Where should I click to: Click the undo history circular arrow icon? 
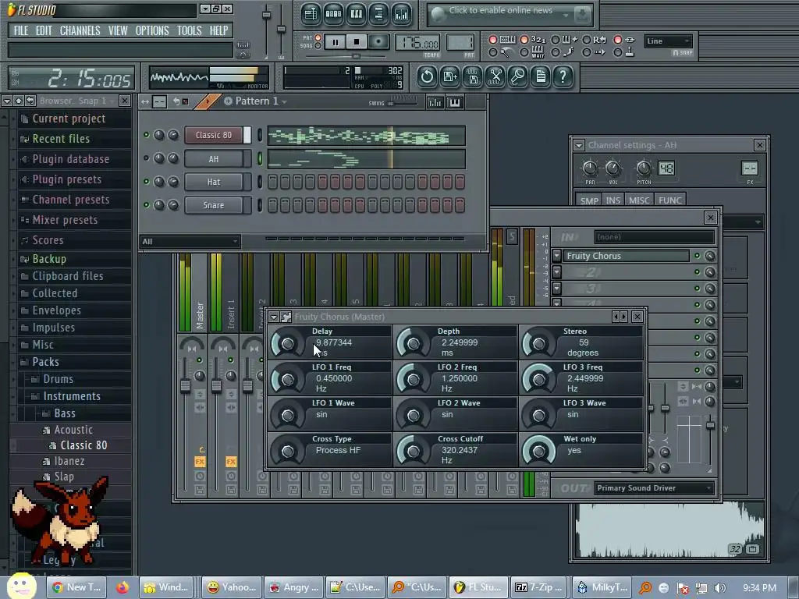click(x=427, y=77)
